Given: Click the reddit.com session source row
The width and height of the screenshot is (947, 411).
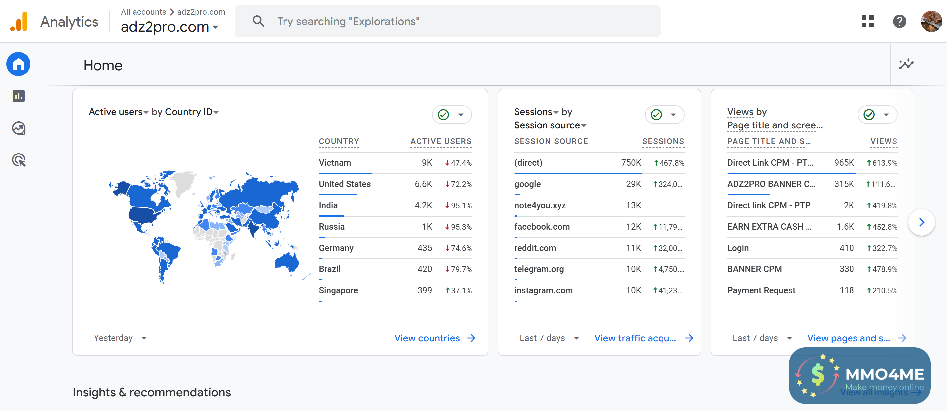Looking at the screenshot, I should point(599,248).
